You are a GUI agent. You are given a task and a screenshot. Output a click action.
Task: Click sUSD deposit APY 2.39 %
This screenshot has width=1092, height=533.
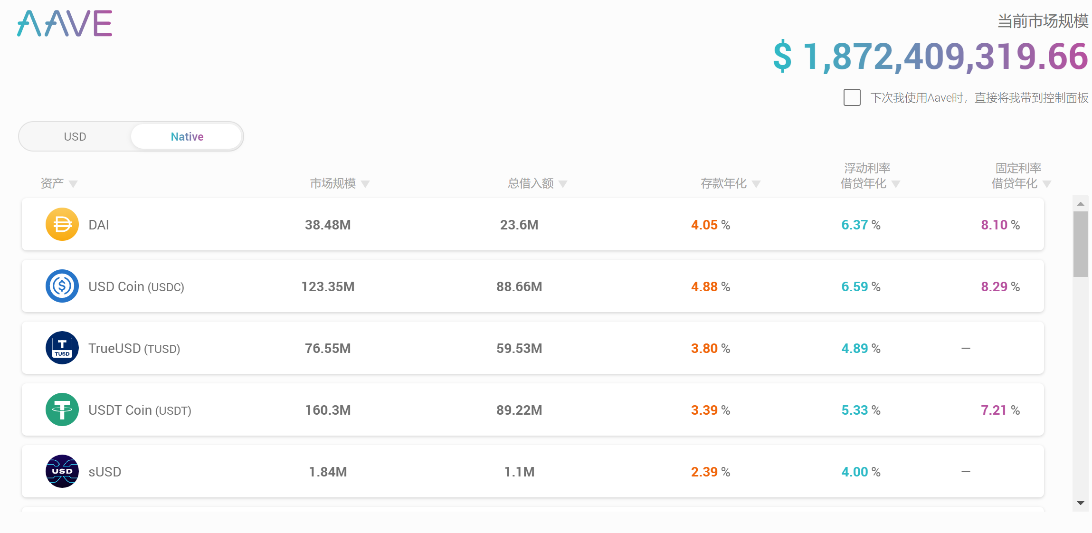pyautogui.click(x=711, y=472)
